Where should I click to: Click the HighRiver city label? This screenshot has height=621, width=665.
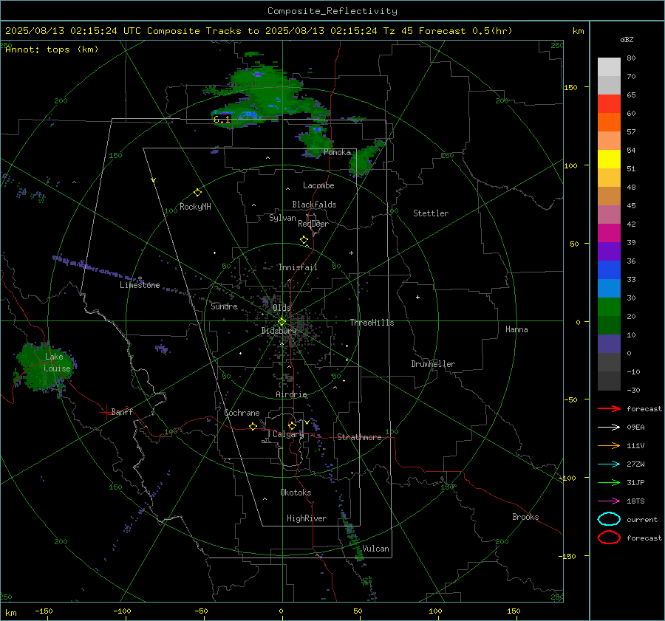[x=307, y=518]
